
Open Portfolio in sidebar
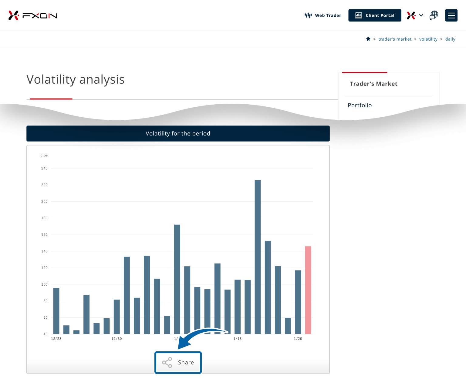(x=360, y=105)
